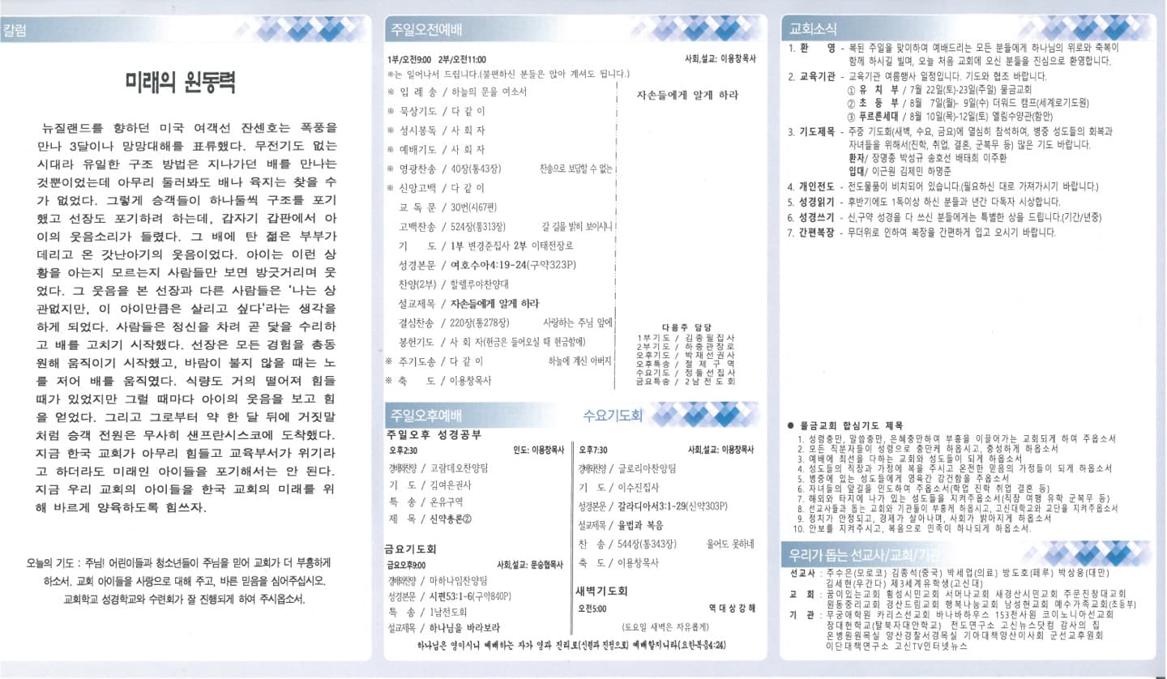Click the '고랑데오찬양팀' text
The height and width of the screenshot is (679, 1167).
[x=460, y=468]
